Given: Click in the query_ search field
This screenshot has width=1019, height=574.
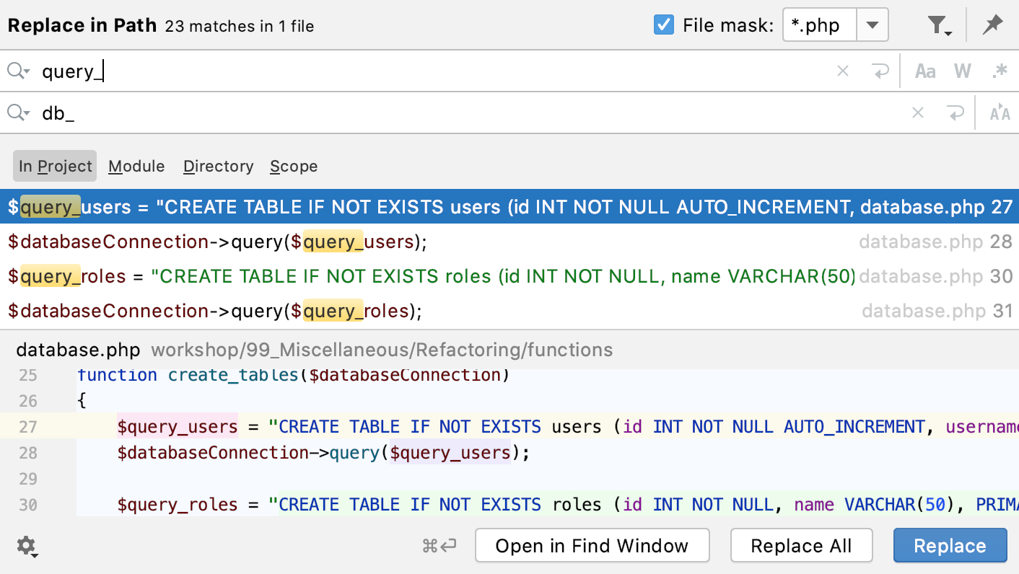Looking at the screenshot, I should pyautogui.click(x=433, y=71).
